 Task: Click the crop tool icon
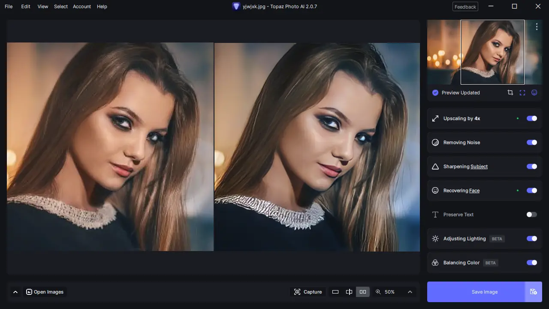510,93
